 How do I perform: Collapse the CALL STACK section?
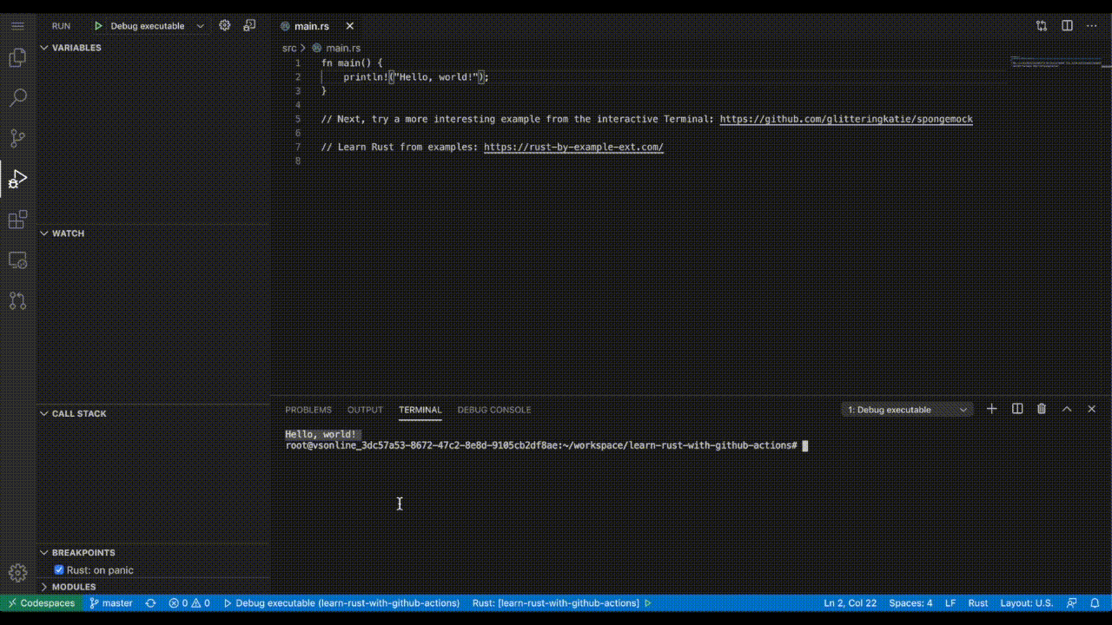tap(45, 414)
